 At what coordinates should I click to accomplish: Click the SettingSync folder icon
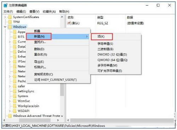(x=15, y=91)
